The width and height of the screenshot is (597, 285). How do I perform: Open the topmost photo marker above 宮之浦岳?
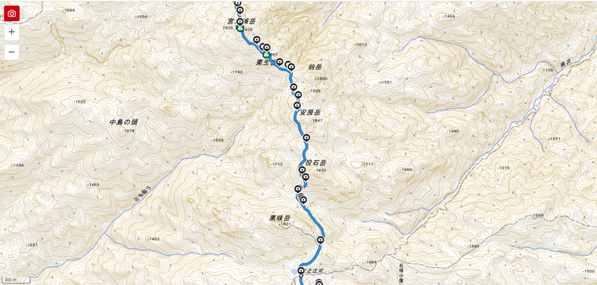point(238,4)
